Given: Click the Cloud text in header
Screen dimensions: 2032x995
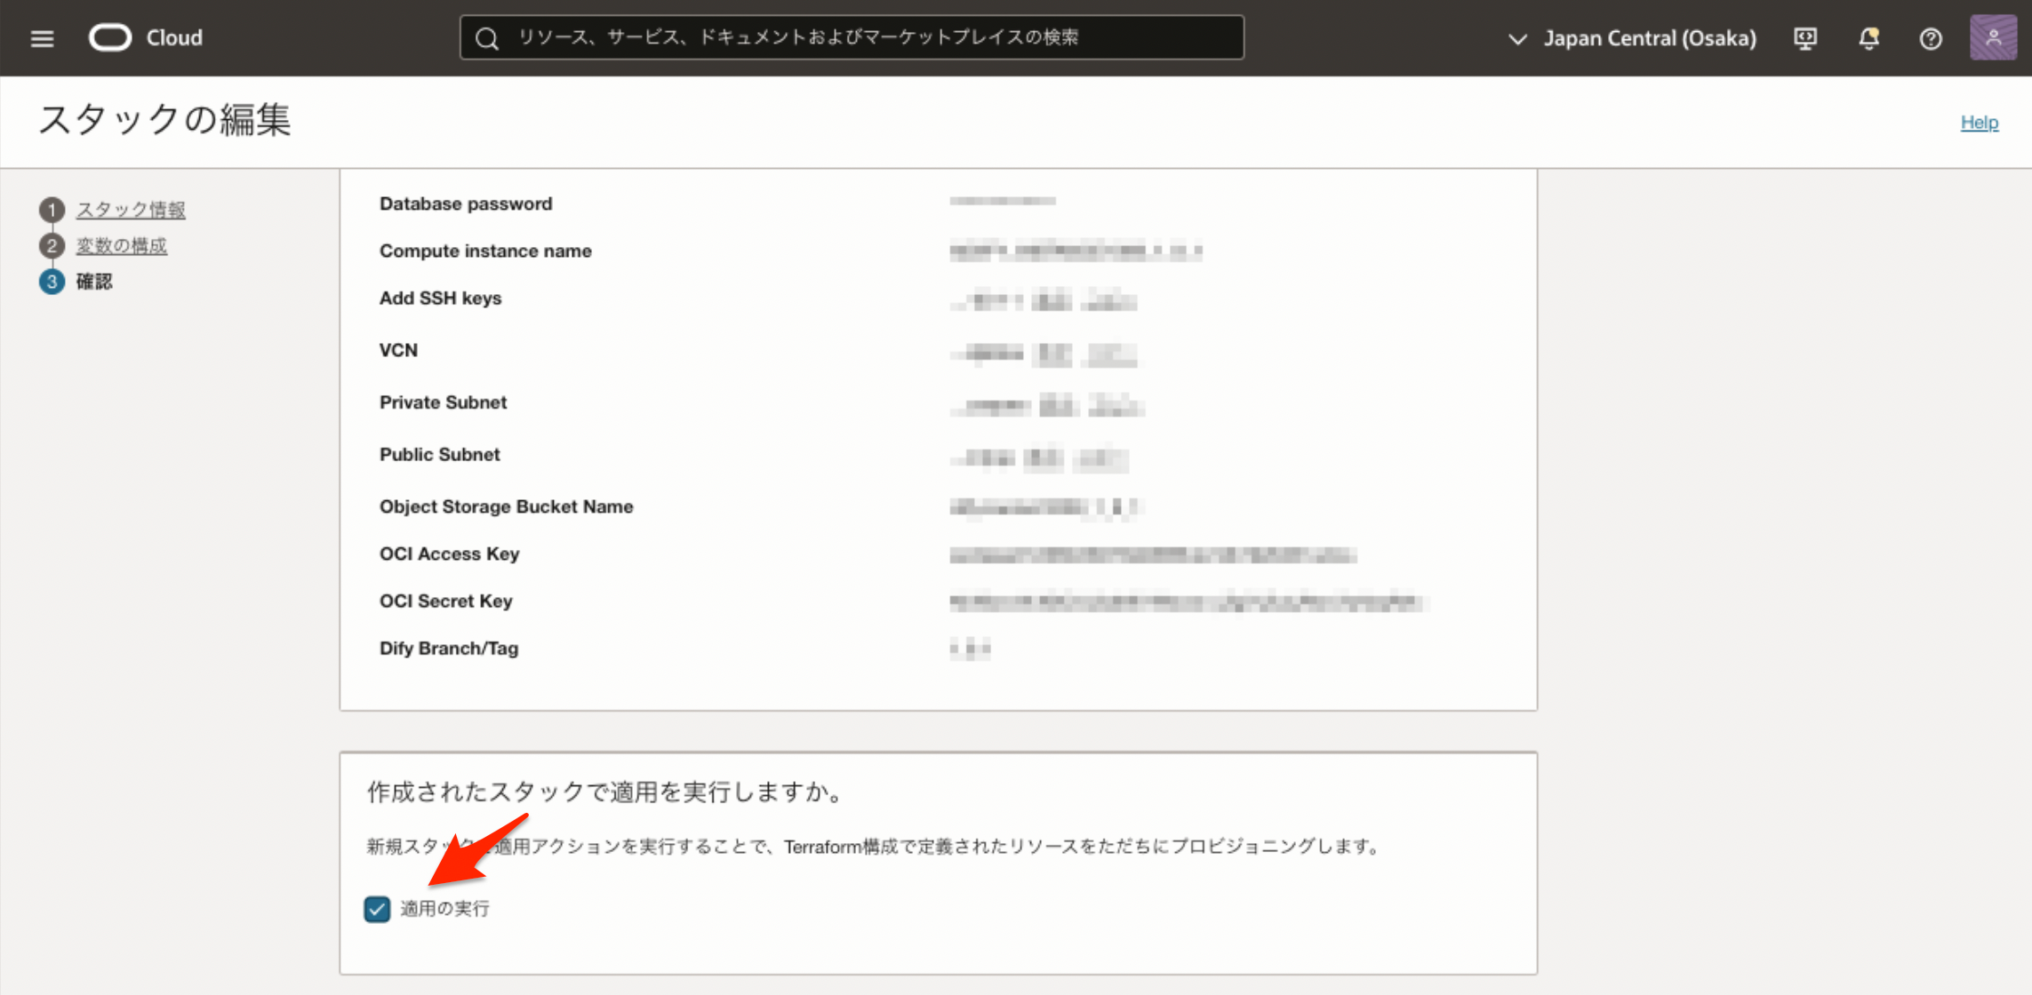Looking at the screenshot, I should click(x=174, y=37).
